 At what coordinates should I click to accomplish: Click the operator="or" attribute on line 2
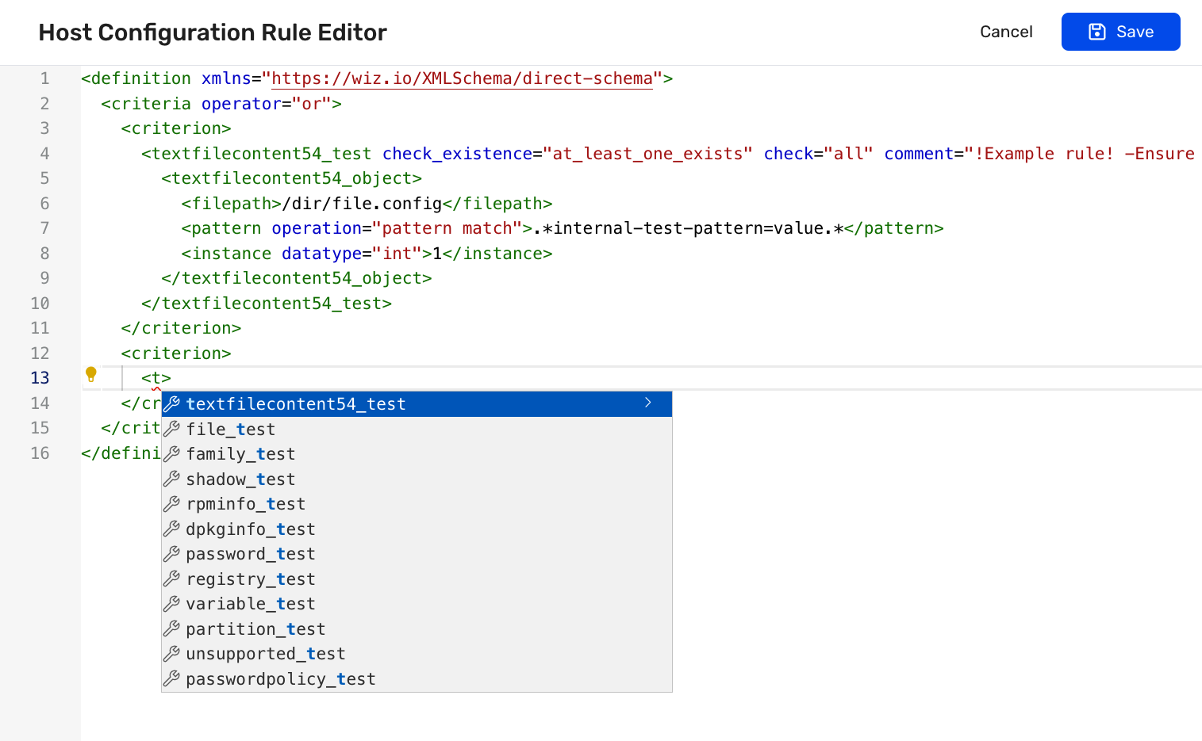(x=267, y=104)
